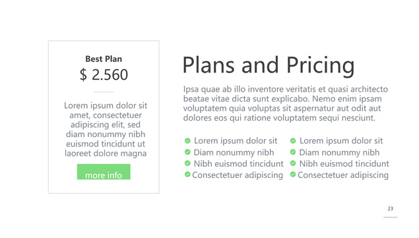
Task: Select the paragraph starting 'Ipsa quae ab illo'
Action: pyautogui.click(x=286, y=104)
